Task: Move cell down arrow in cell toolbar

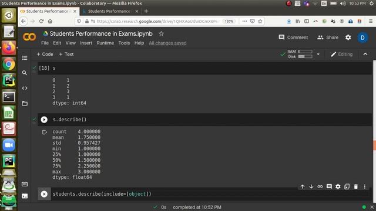Action: click(x=311, y=186)
